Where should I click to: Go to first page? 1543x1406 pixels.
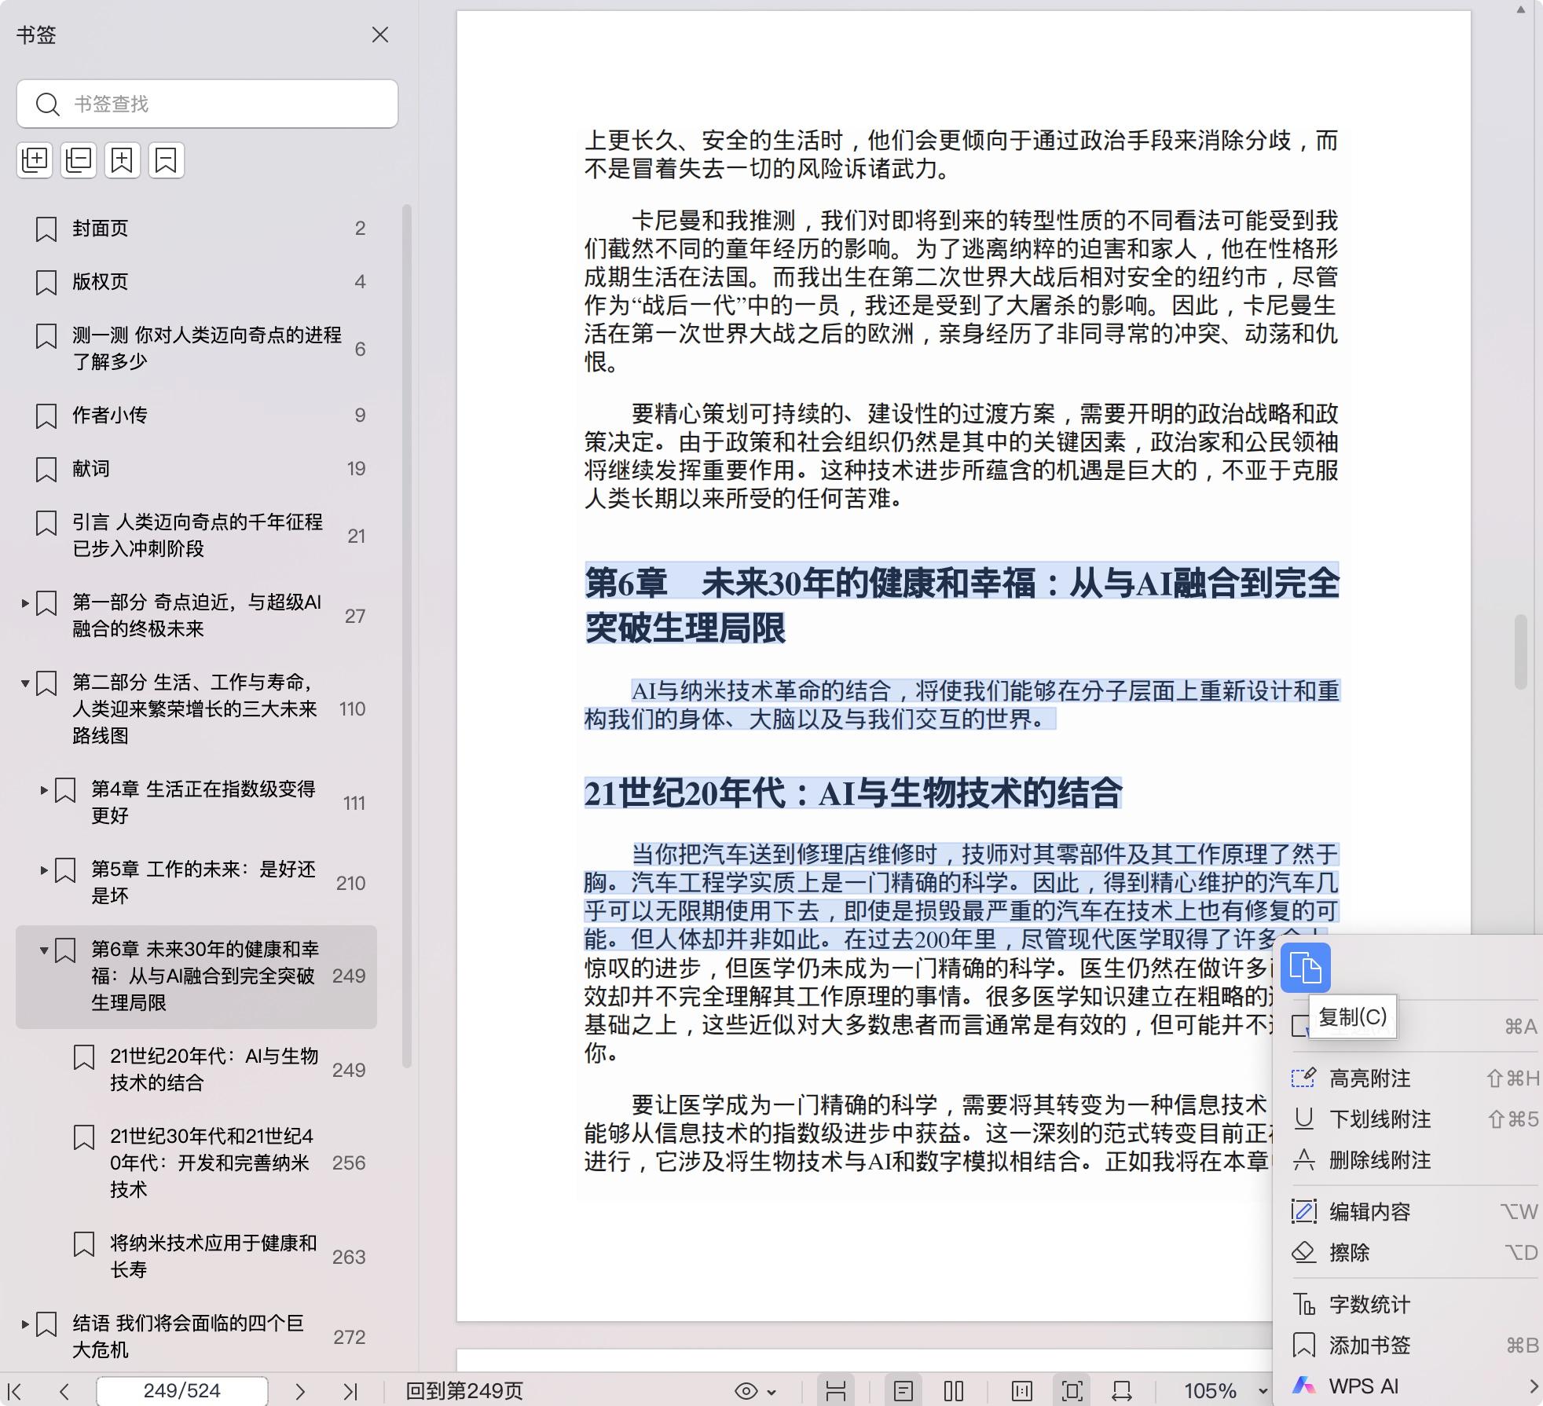(x=15, y=1391)
